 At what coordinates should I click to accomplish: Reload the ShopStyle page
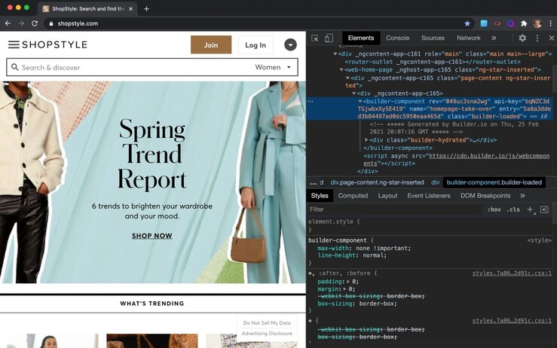(x=35, y=23)
